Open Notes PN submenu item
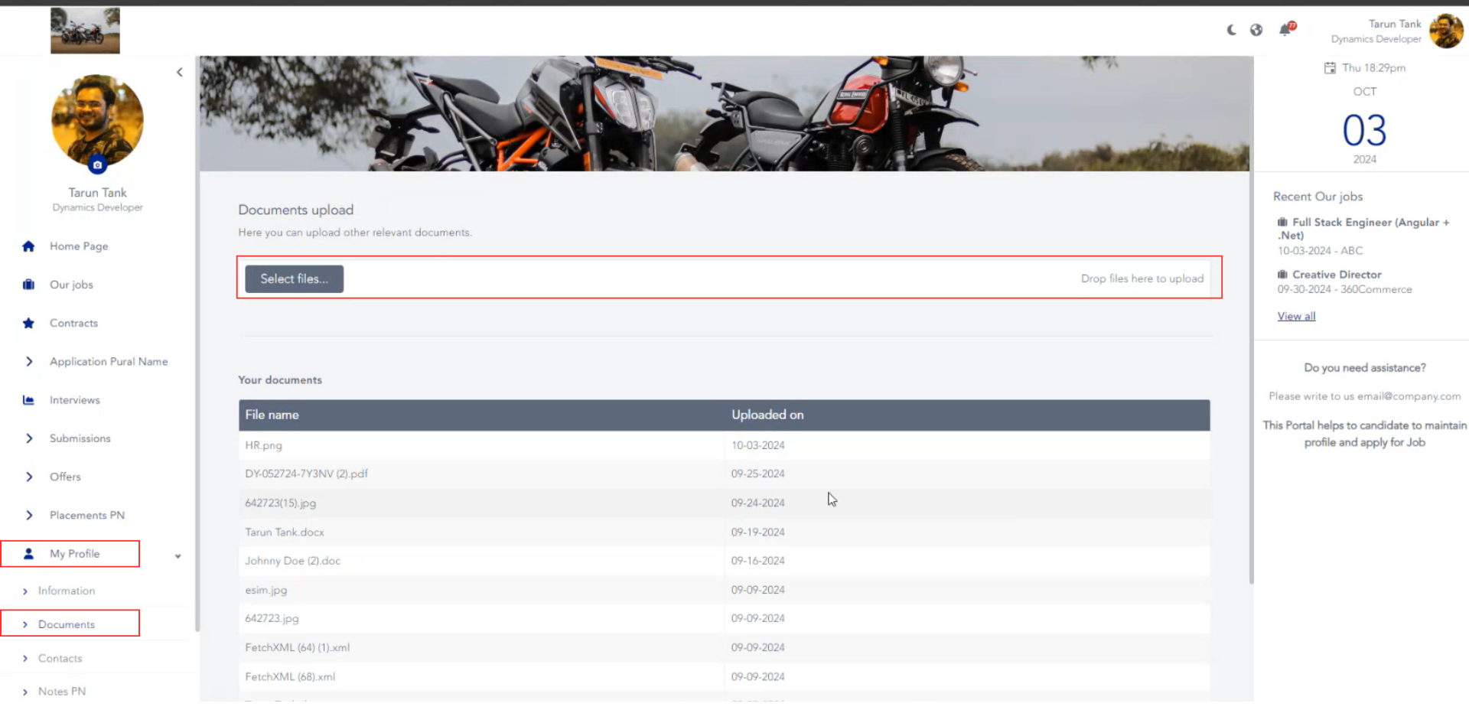1469x723 pixels. click(x=62, y=692)
